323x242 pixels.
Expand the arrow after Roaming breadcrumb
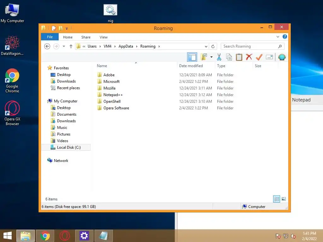[159, 47]
